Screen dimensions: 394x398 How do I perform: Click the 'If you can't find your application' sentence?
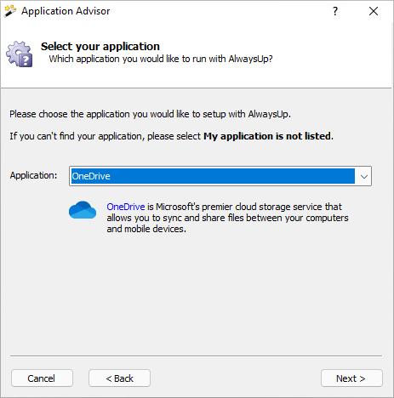[x=171, y=136]
